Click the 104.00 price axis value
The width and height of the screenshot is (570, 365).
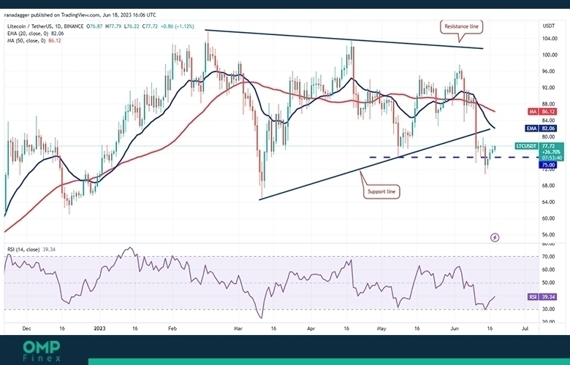coord(550,39)
